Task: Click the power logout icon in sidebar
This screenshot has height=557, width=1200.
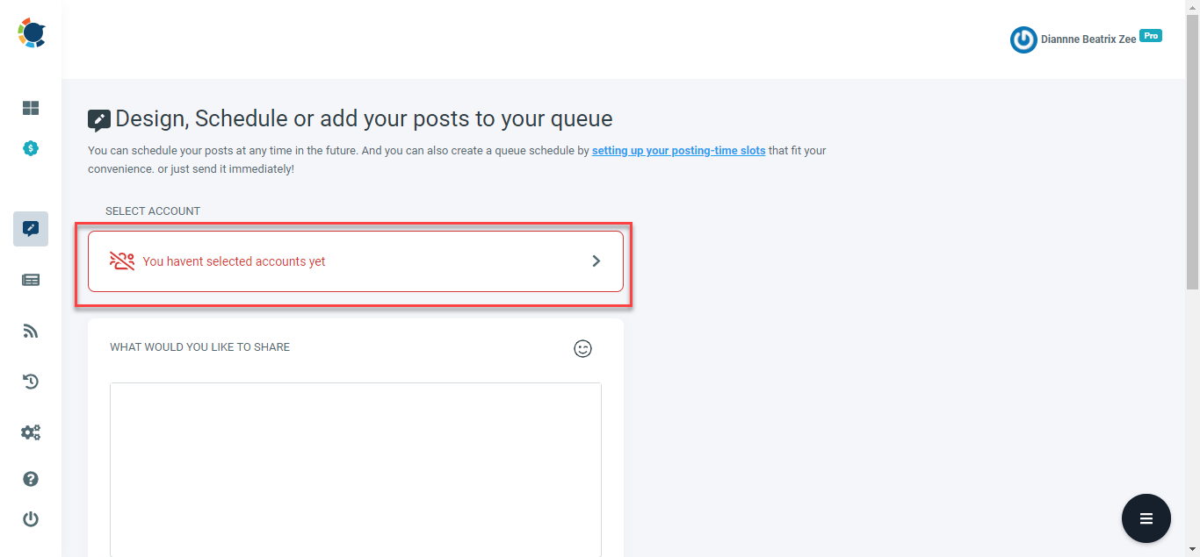Action: [x=31, y=519]
